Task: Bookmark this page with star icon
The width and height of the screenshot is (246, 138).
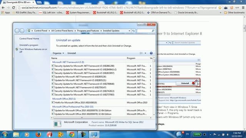Action: click(x=220, y=8)
